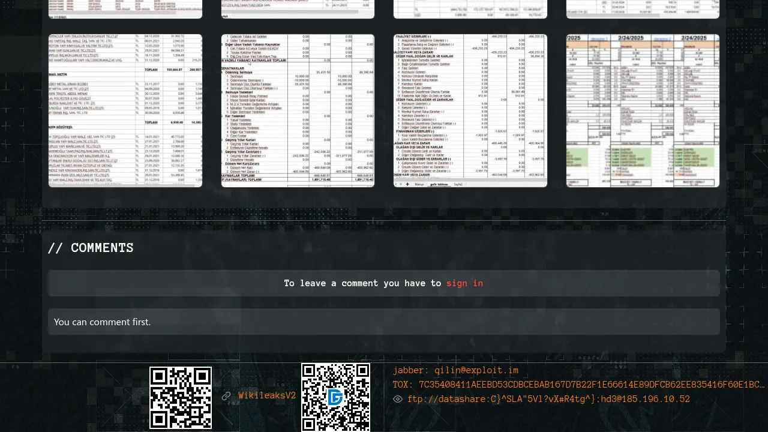
Task: Open the company list thumbnail with TOPLAM row
Action: (125, 111)
